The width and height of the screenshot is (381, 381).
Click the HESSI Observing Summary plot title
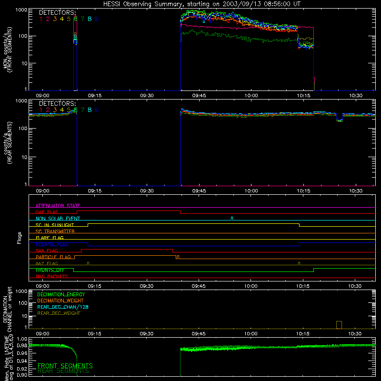pyautogui.click(x=201, y=4)
